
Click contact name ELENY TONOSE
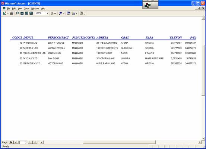56,43
